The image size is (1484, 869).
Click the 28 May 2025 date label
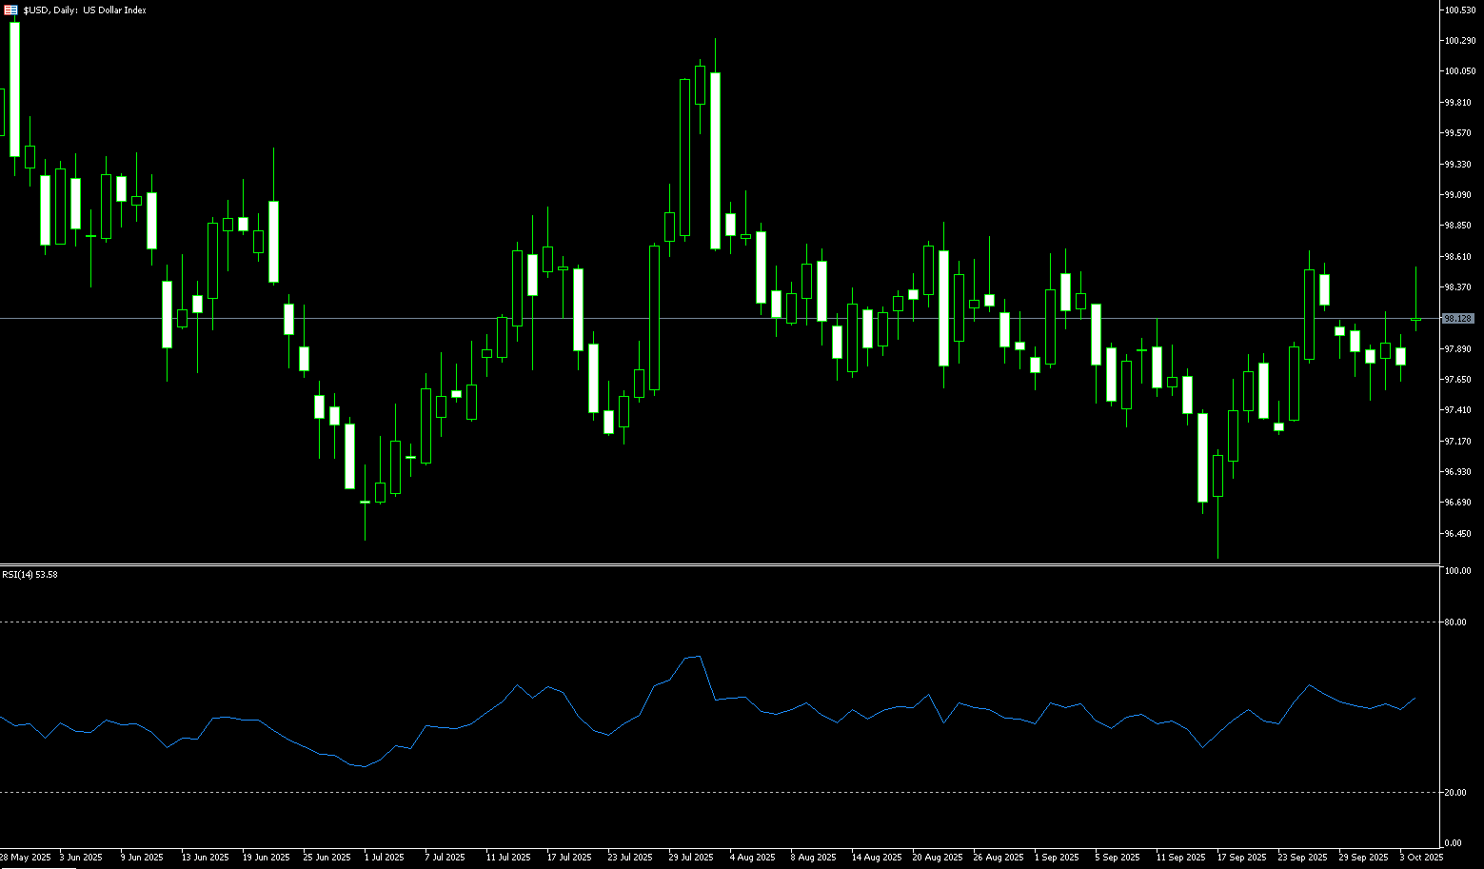click(26, 858)
